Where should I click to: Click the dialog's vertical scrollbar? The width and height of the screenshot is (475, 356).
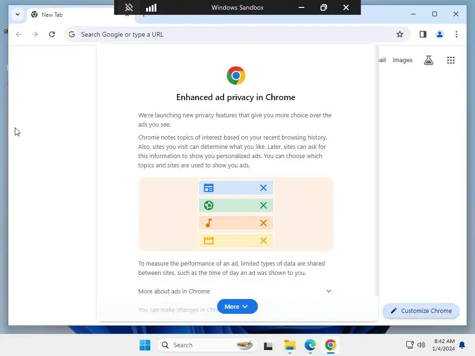[x=377, y=171]
